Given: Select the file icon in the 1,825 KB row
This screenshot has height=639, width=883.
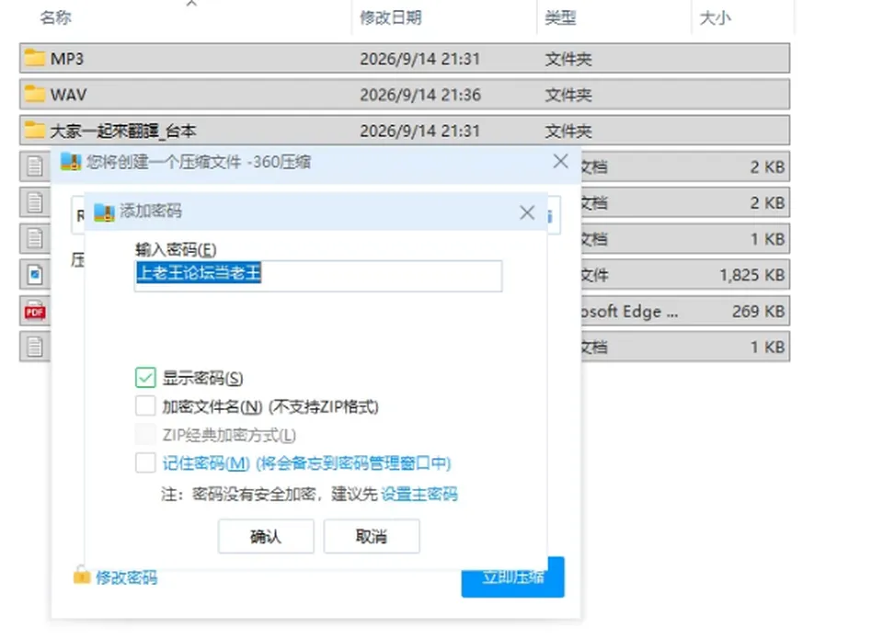Looking at the screenshot, I should coord(35,275).
